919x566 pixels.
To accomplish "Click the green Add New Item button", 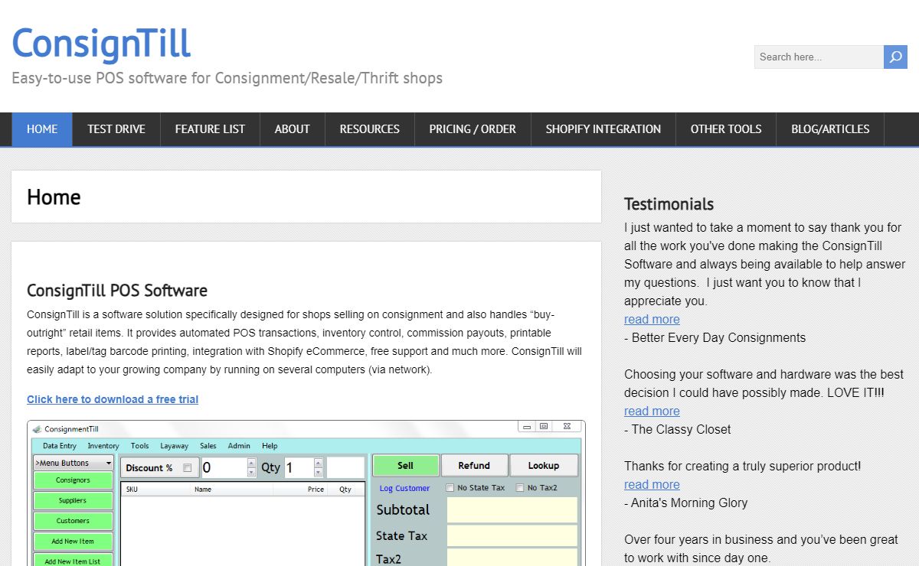I will point(73,542).
